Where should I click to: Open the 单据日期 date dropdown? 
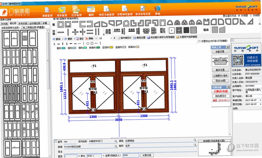point(260,100)
